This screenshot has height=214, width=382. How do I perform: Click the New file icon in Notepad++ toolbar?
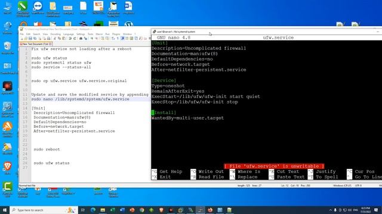[x=21, y=38]
